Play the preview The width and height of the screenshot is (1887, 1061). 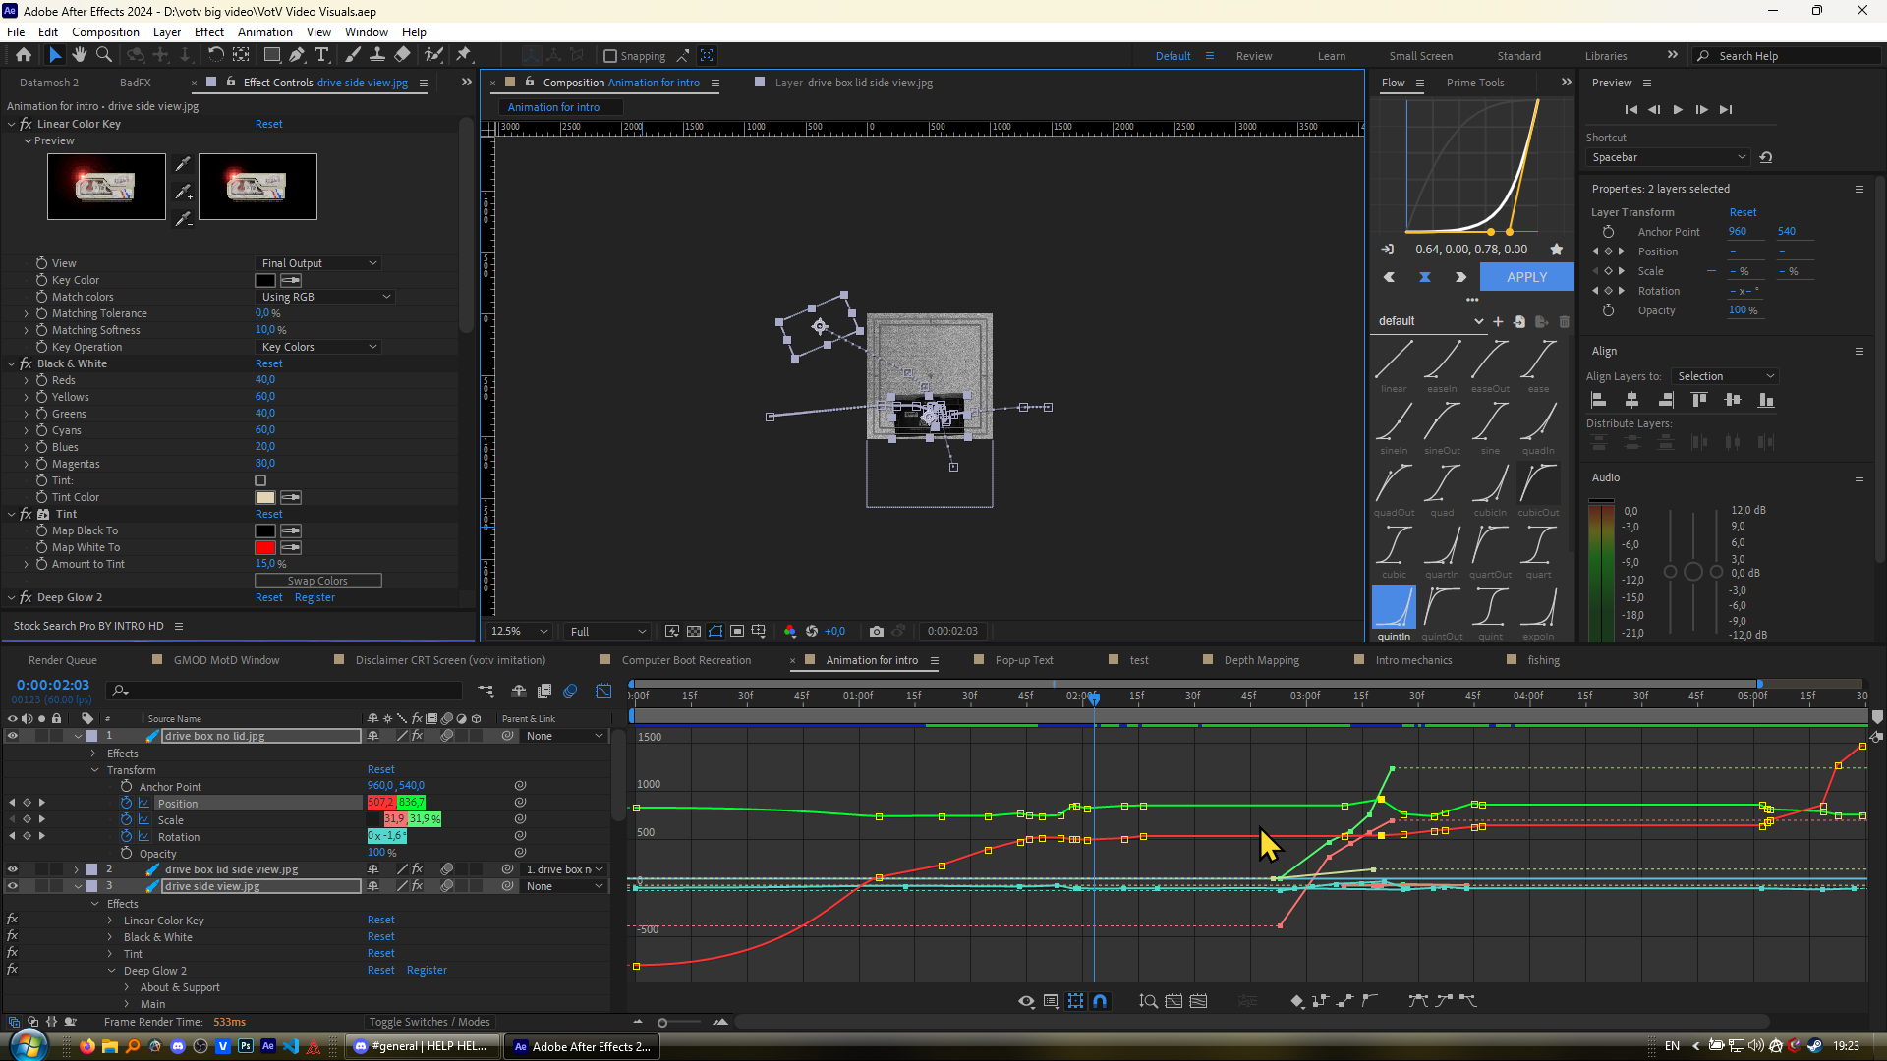point(1678,110)
